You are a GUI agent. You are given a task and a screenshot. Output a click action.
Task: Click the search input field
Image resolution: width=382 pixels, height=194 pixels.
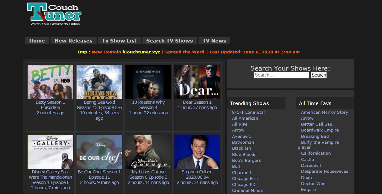(x=281, y=75)
